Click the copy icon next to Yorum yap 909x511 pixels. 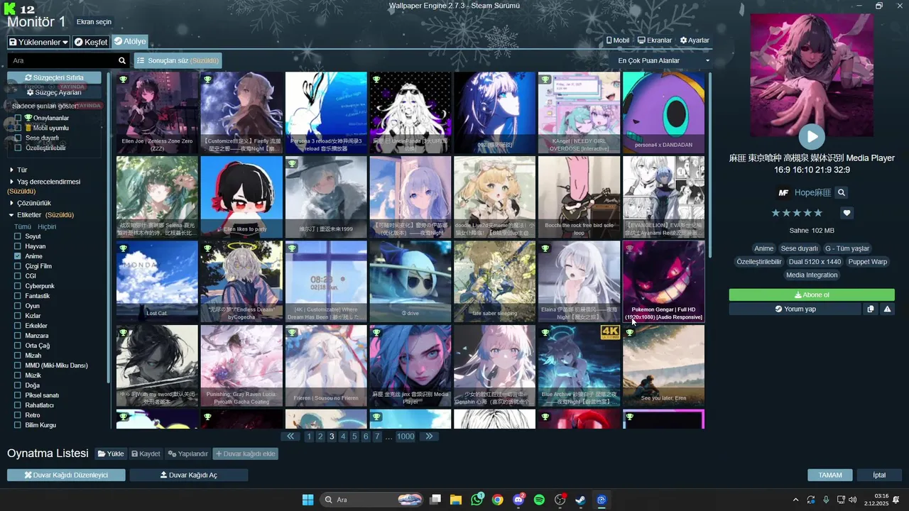(x=871, y=309)
